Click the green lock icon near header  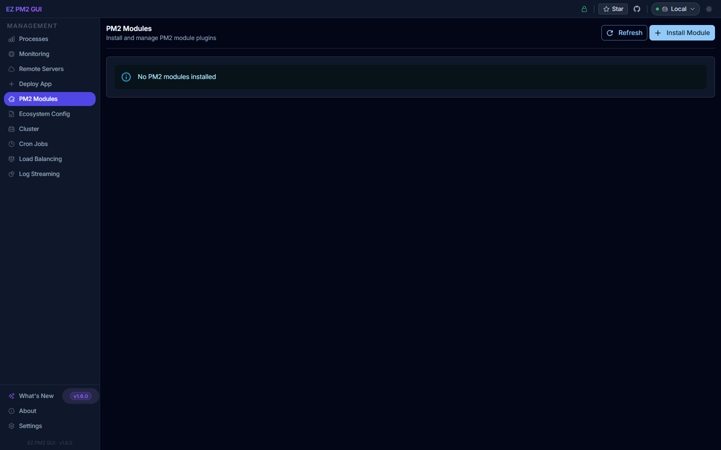click(x=584, y=8)
